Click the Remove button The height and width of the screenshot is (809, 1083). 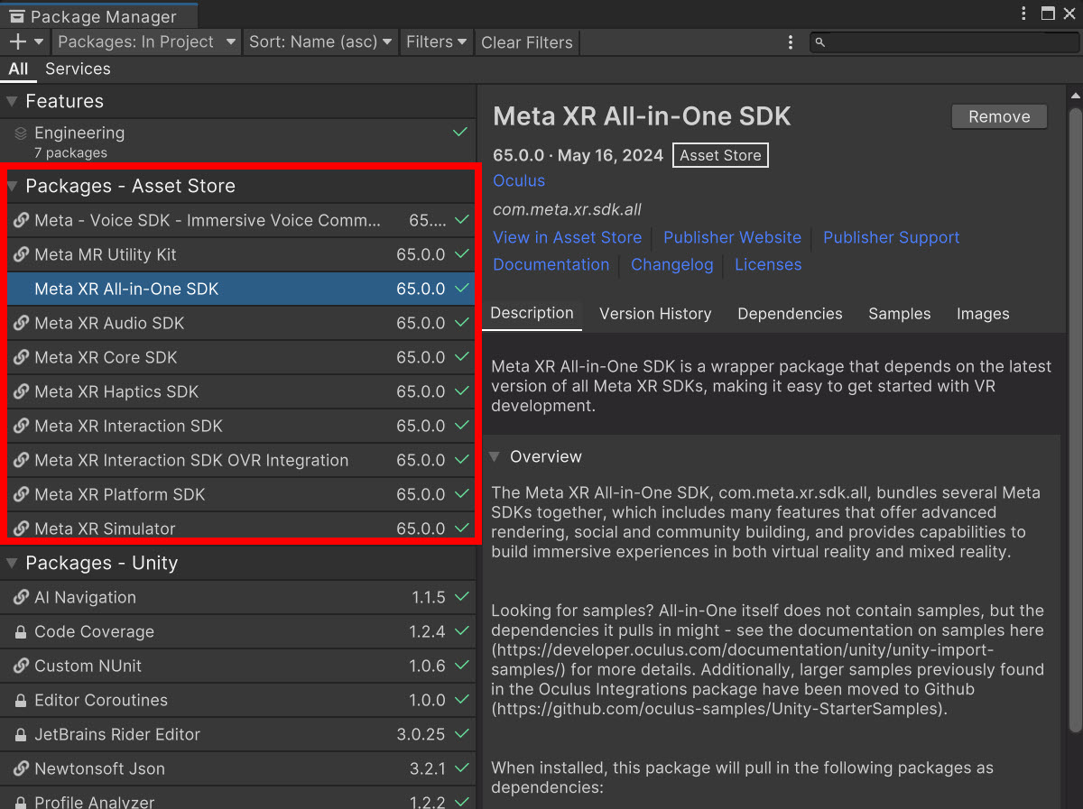click(999, 116)
